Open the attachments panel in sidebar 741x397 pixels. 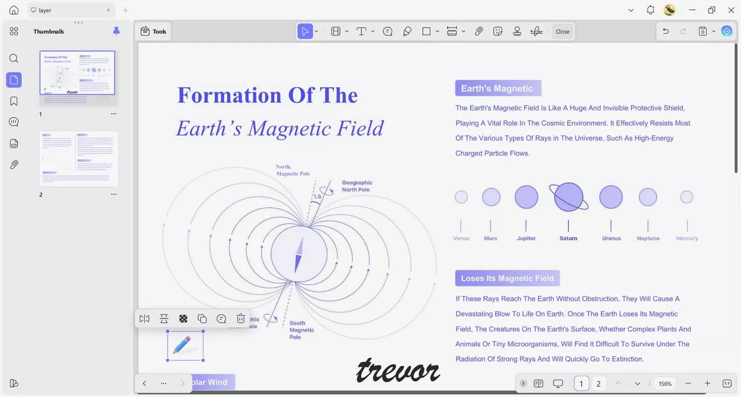pos(14,165)
